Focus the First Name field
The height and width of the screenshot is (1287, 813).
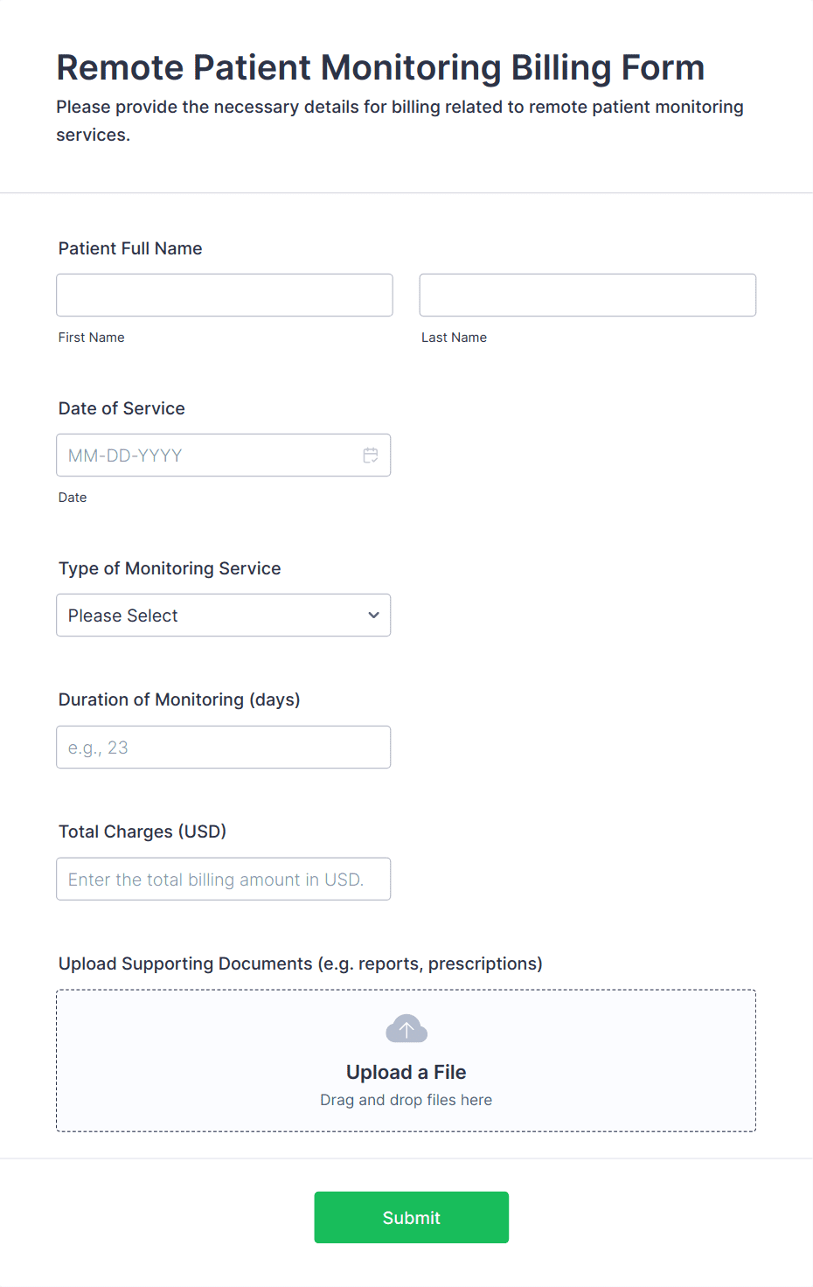pyautogui.click(x=225, y=296)
